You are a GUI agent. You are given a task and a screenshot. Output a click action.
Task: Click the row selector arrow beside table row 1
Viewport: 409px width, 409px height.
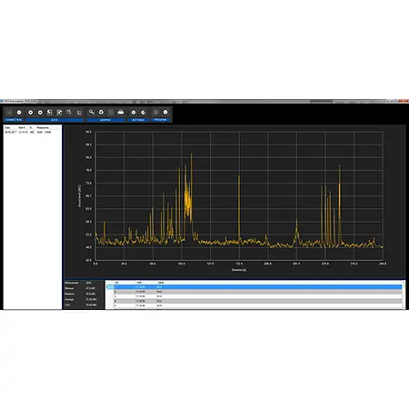(109, 287)
